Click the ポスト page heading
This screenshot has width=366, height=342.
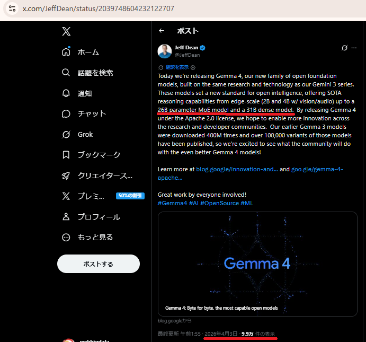click(x=188, y=31)
